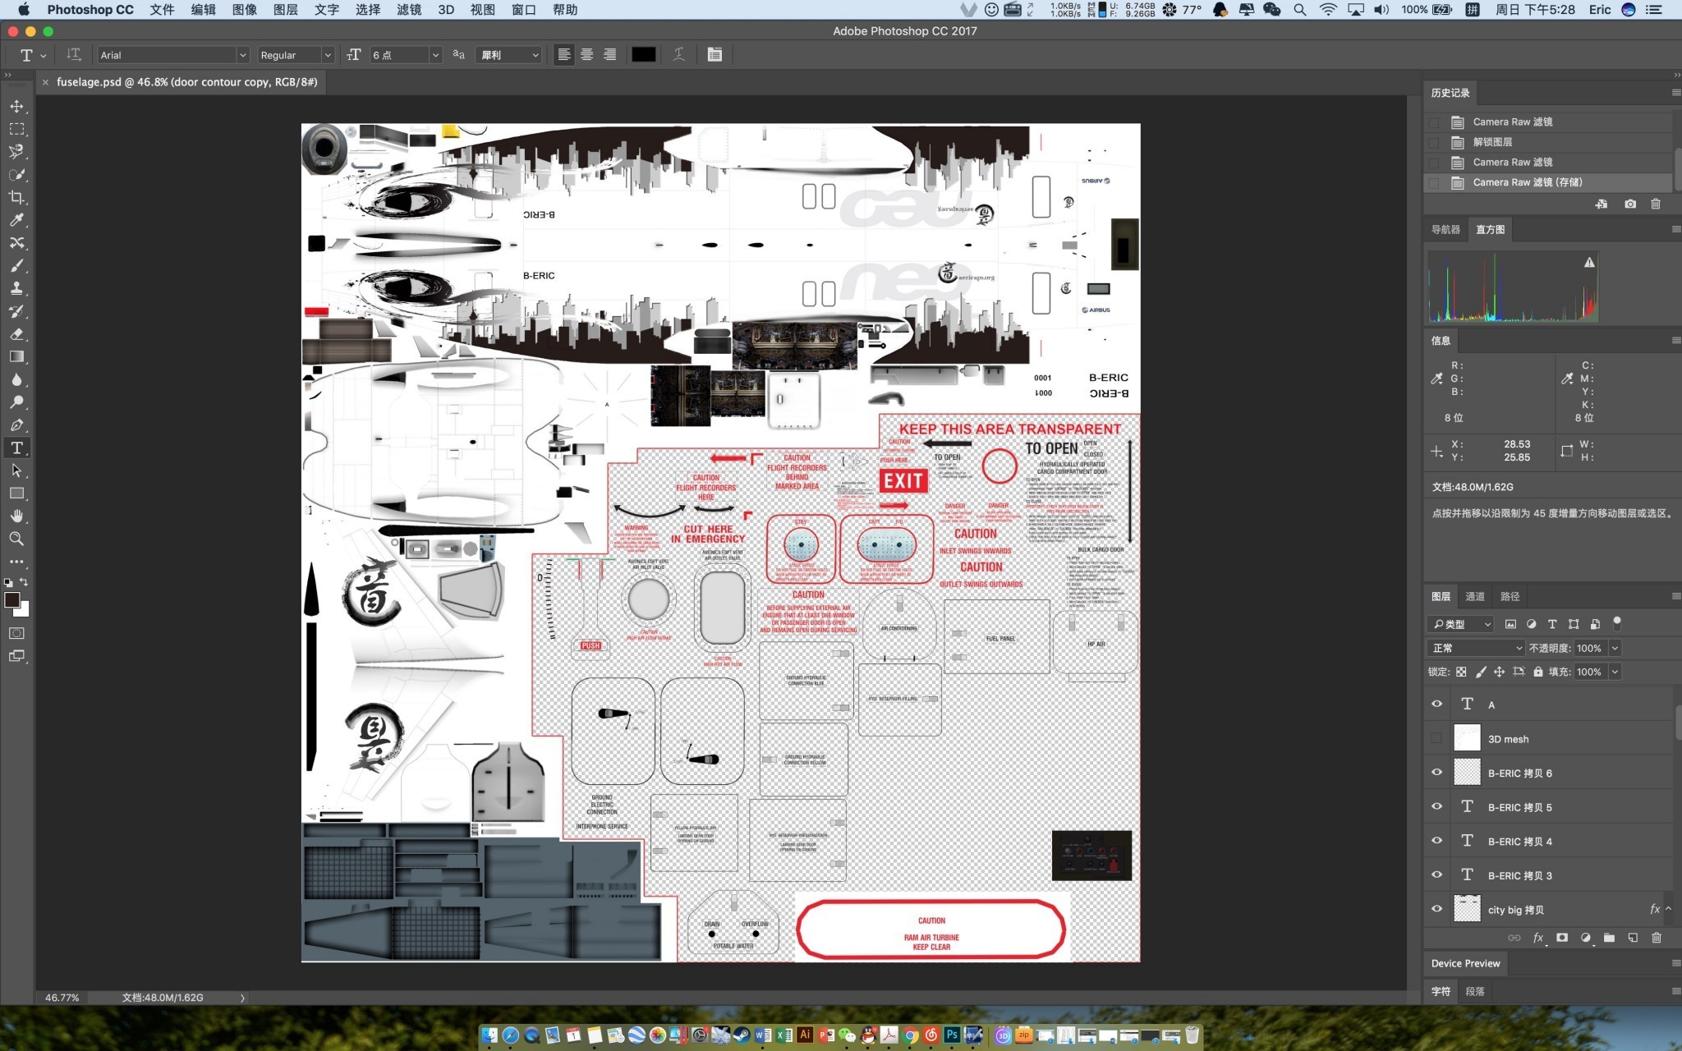Left align text button
This screenshot has width=1682, height=1051.
[x=563, y=55]
